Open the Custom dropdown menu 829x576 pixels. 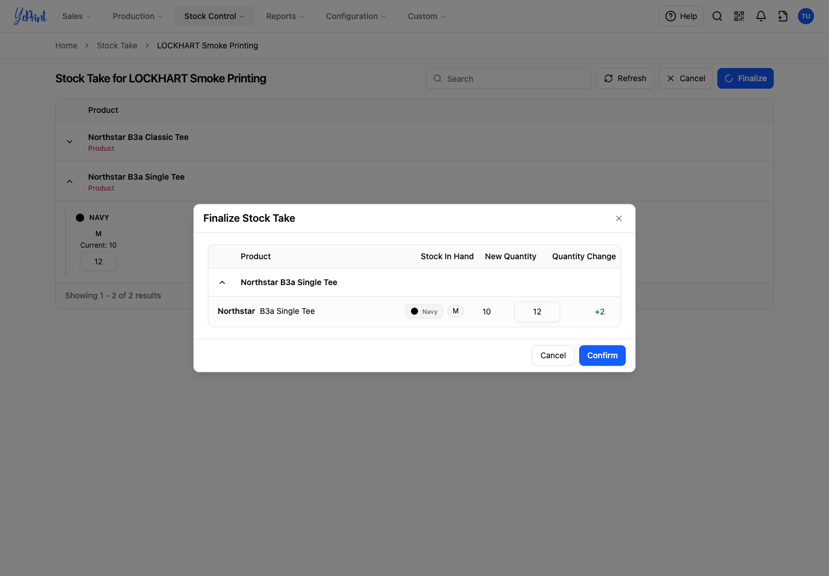[427, 16]
